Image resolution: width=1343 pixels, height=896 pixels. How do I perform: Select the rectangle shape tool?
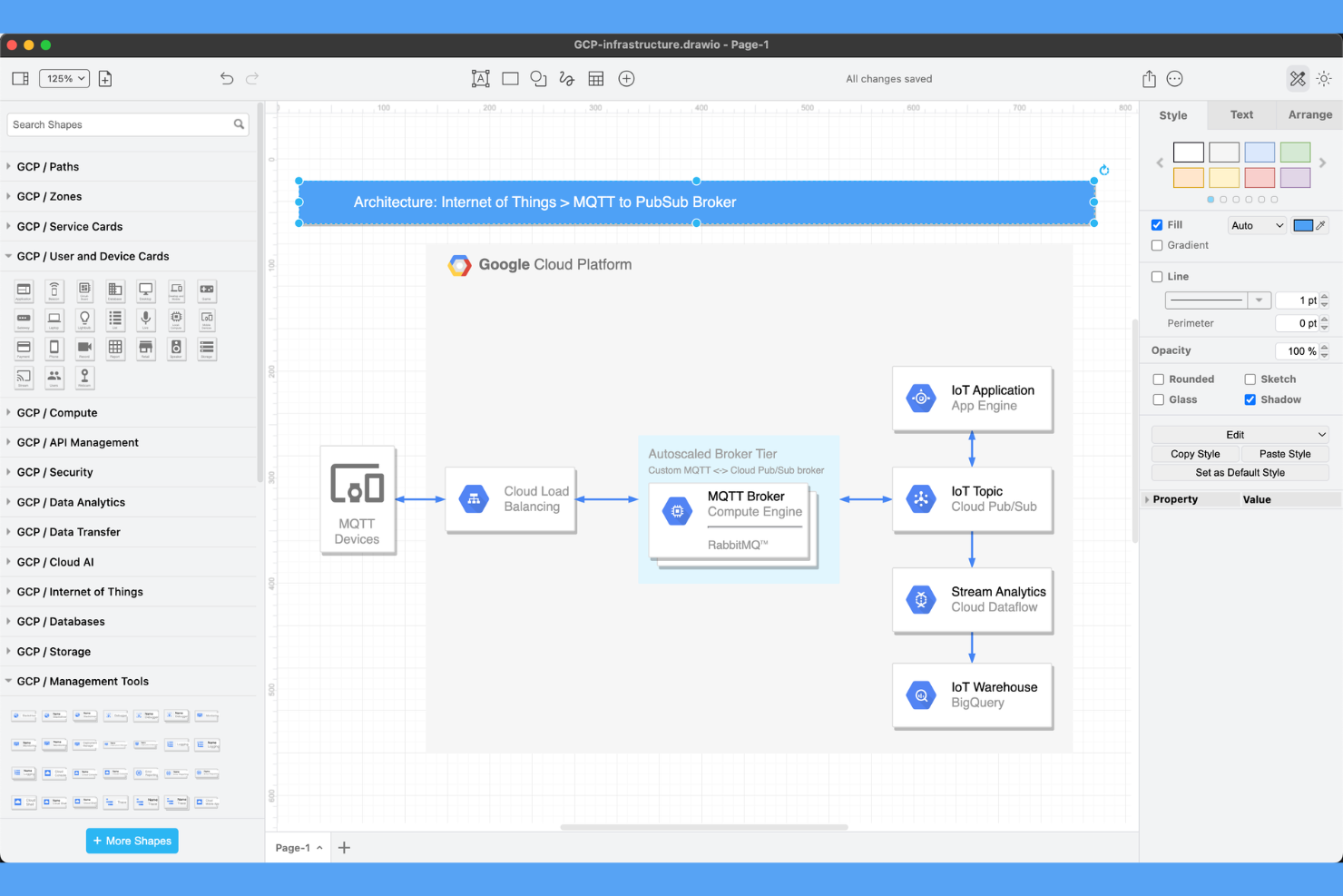tap(510, 79)
